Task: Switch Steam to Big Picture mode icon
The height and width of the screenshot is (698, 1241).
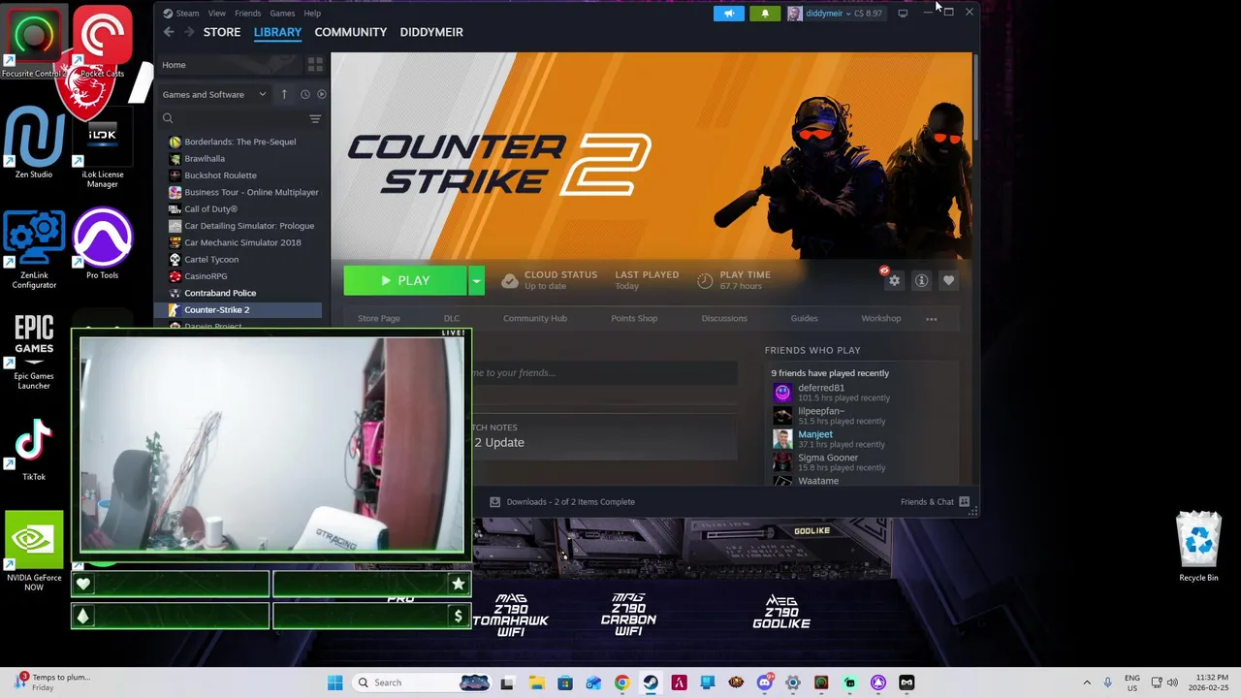Action: pyautogui.click(x=903, y=14)
